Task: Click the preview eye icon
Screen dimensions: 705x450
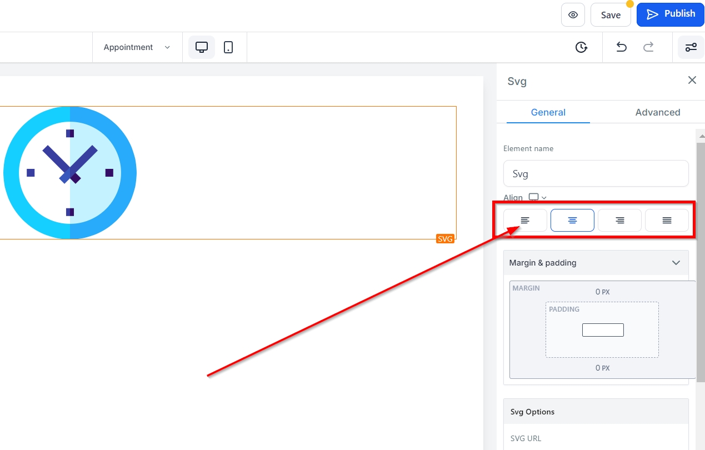Action: pyautogui.click(x=573, y=15)
